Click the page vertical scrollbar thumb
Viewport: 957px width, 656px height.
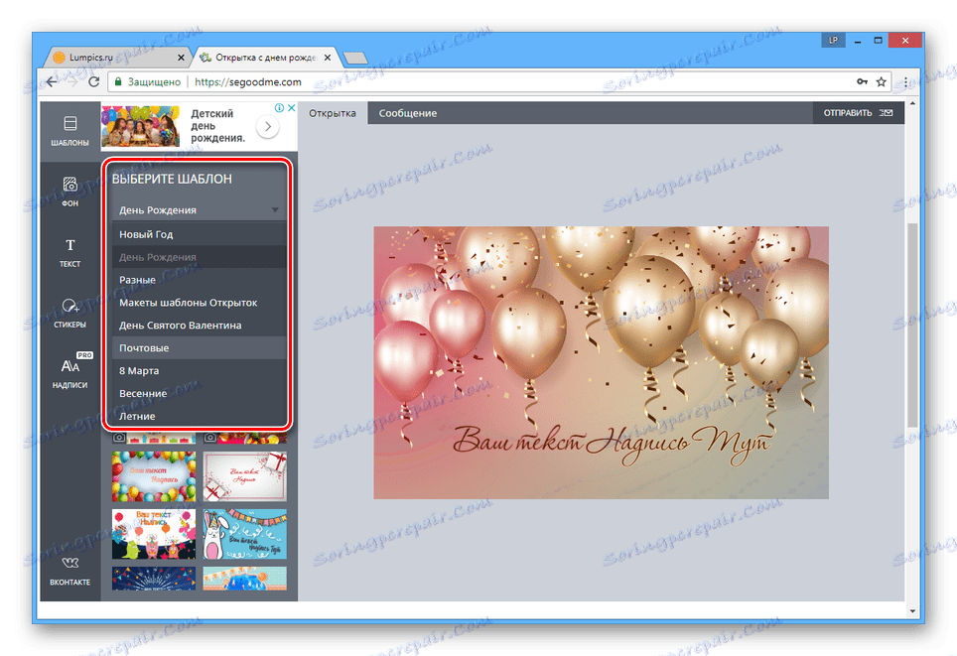click(x=912, y=325)
